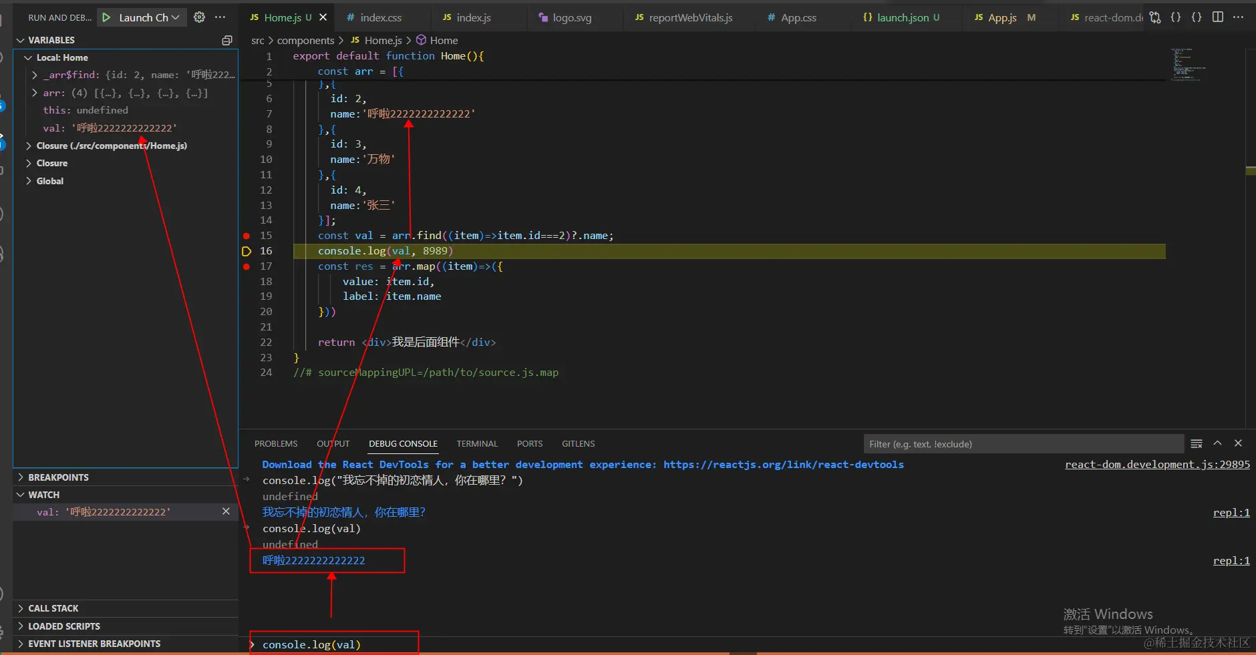Open launch.json via the gear icon
The width and height of the screenshot is (1256, 655).
(199, 17)
